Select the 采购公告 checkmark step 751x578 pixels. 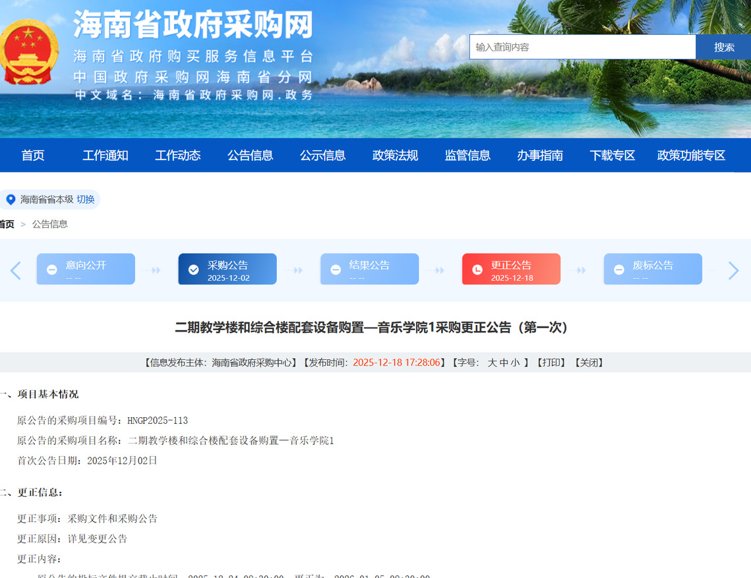click(x=227, y=270)
